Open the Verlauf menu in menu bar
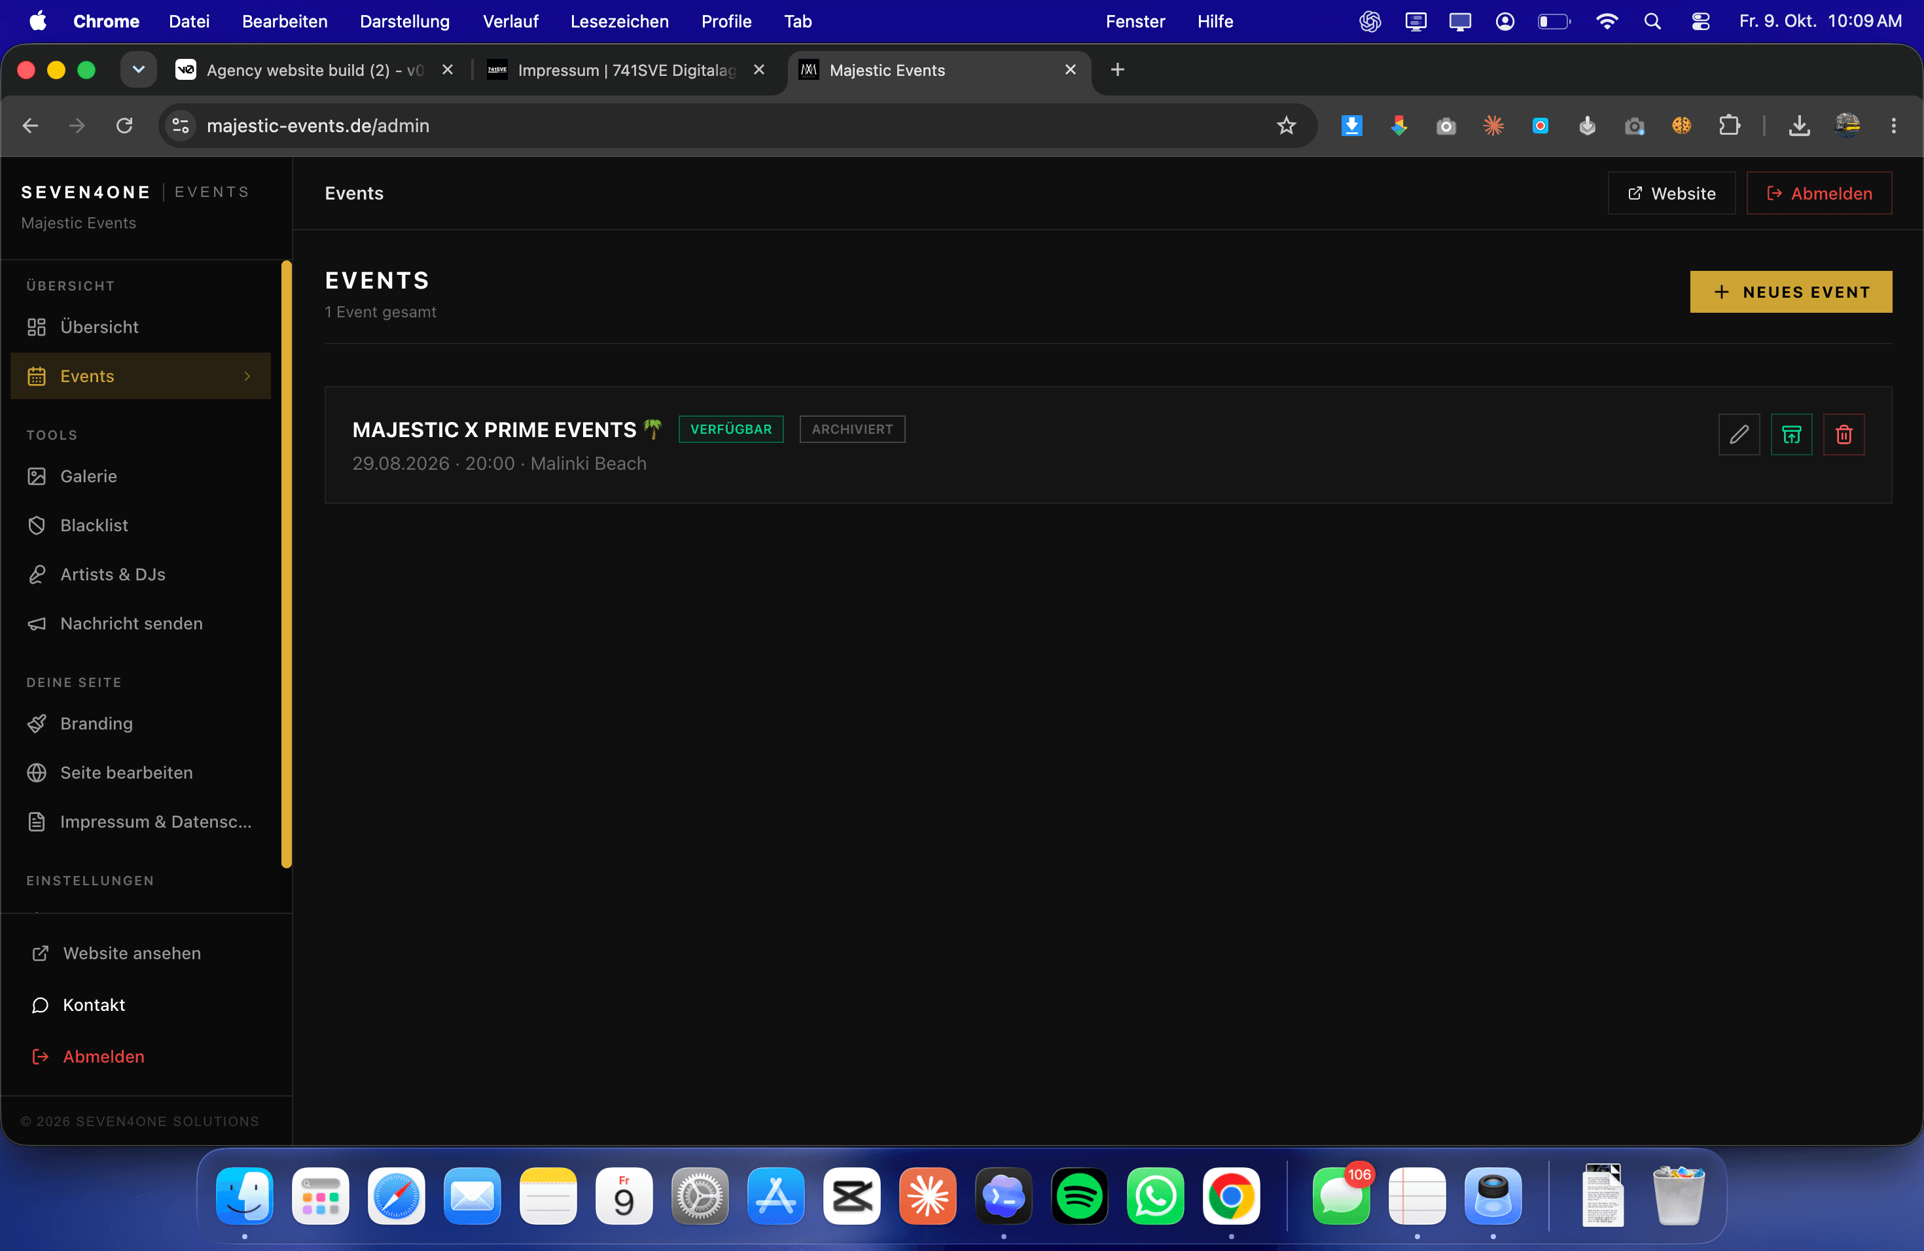Image resolution: width=1924 pixels, height=1251 pixels. point(510,21)
